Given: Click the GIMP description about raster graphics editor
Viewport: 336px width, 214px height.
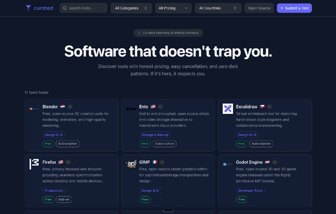Looking at the screenshot, I should [x=173, y=175].
